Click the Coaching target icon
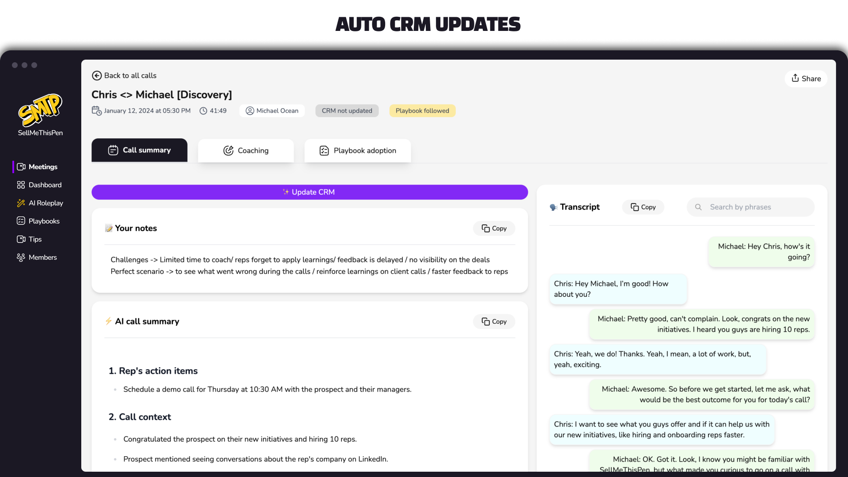The height and width of the screenshot is (477, 848). pyautogui.click(x=228, y=151)
